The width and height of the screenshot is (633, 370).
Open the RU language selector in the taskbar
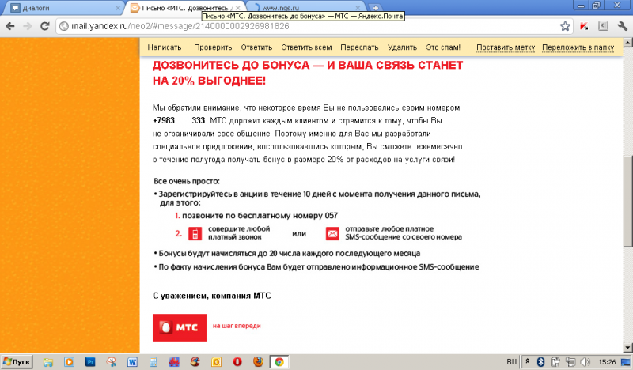click(511, 361)
